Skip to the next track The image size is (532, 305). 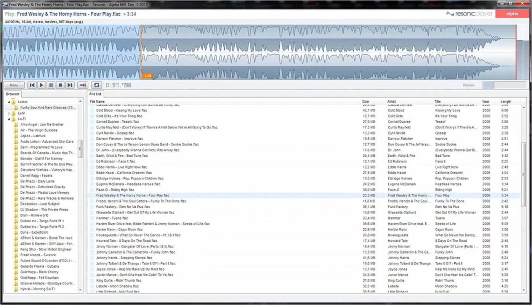click(69, 85)
